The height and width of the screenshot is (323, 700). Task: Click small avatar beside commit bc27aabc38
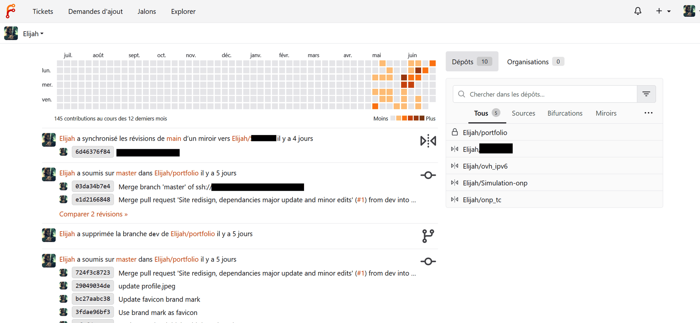[63, 299]
